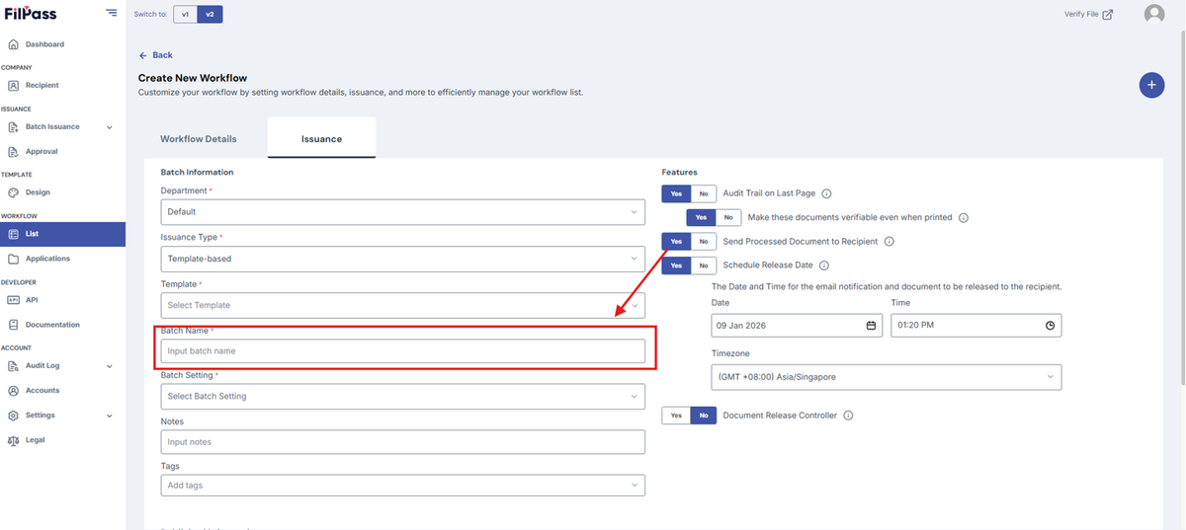This screenshot has height=530, width=1186.
Task: Switch to version v1
Action: [x=185, y=14]
